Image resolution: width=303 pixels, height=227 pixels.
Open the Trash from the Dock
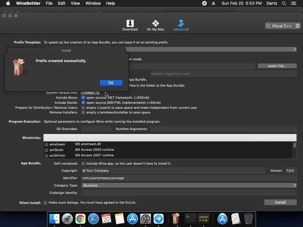click(249, 219)
